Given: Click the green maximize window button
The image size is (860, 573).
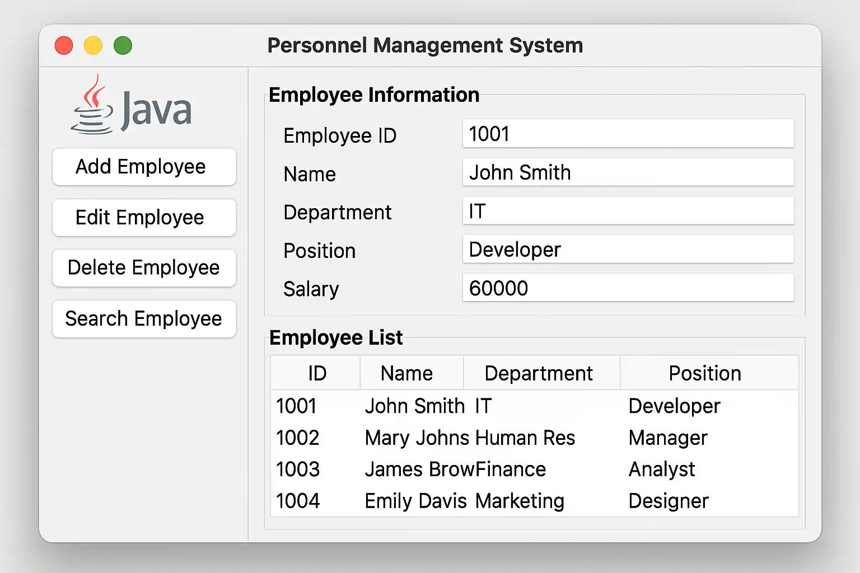Looking at the screenshot, I should 123,45.
